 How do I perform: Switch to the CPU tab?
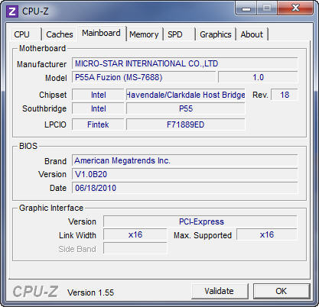click(25, 34)
